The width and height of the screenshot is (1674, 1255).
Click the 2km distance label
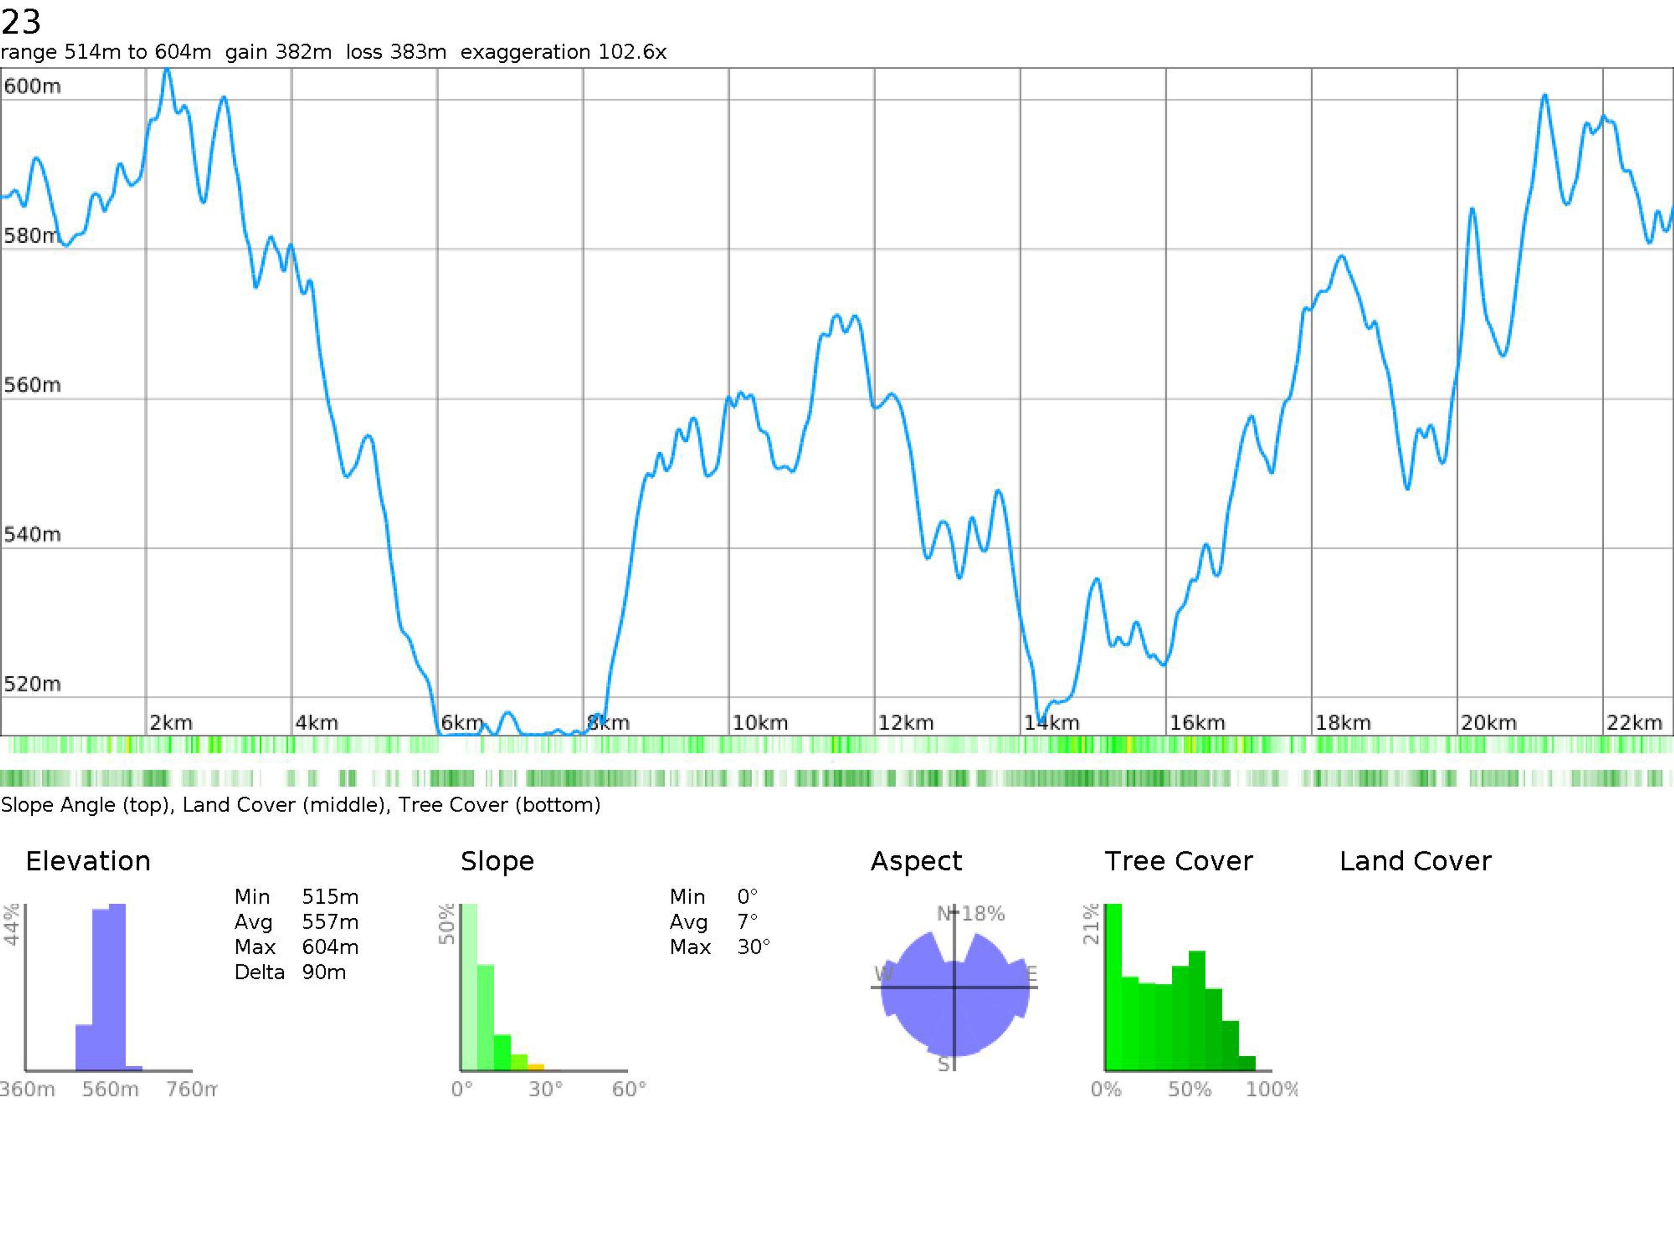(x=171, y=722)
